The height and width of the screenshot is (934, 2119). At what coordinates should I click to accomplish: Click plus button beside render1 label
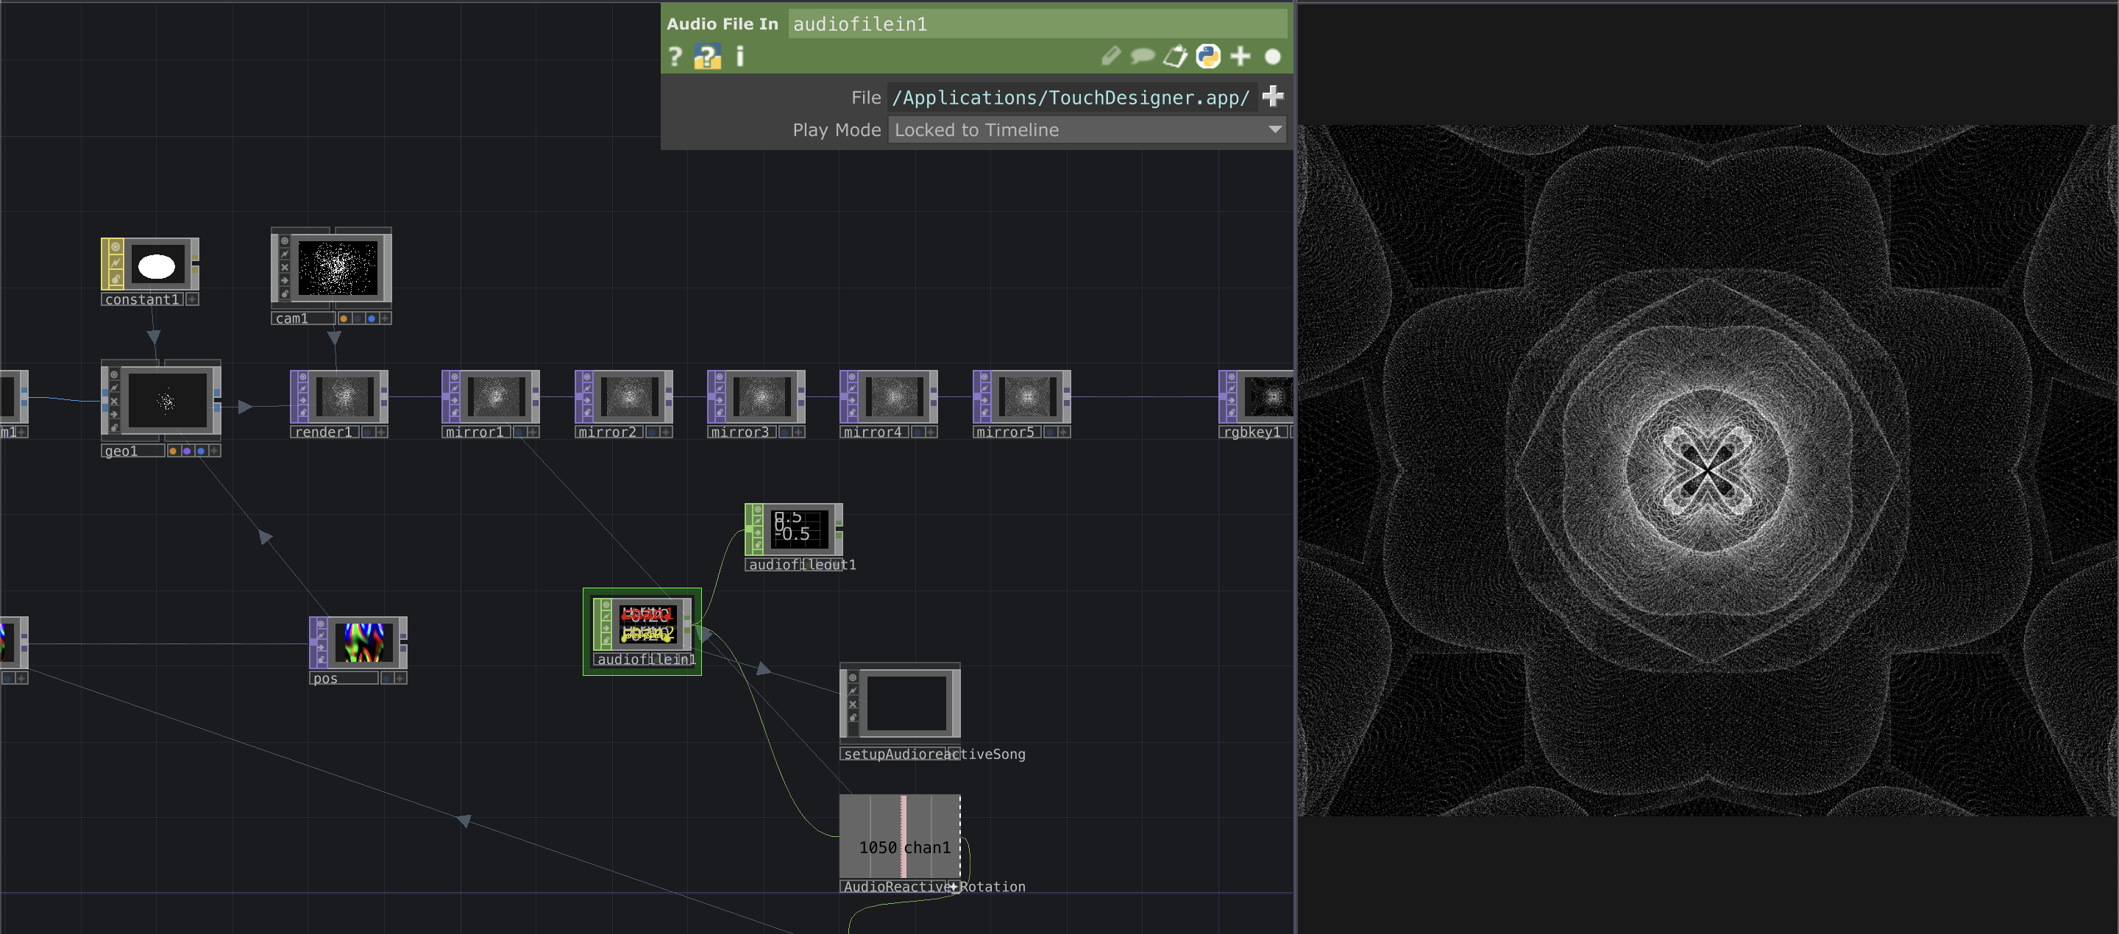pos(382,432)
